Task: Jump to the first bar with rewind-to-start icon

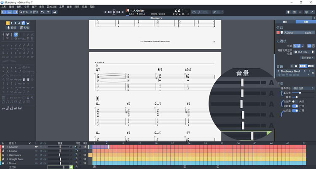Action: 105,12
